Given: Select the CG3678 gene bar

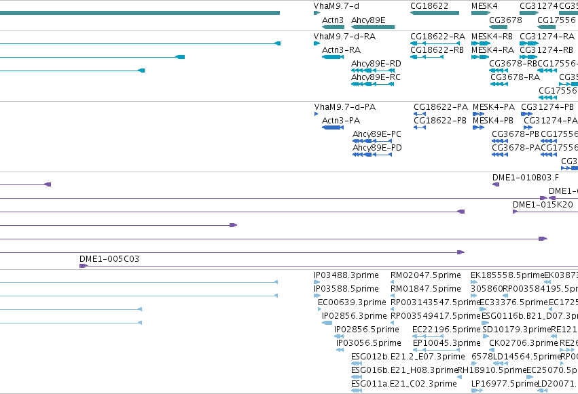Looking at the screenshot, I should (499, 27).
